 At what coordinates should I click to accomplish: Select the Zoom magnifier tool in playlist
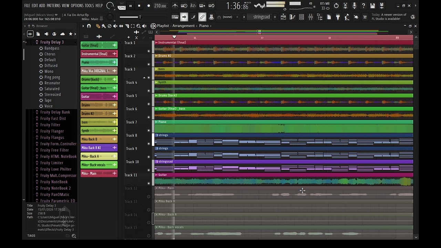139,26
